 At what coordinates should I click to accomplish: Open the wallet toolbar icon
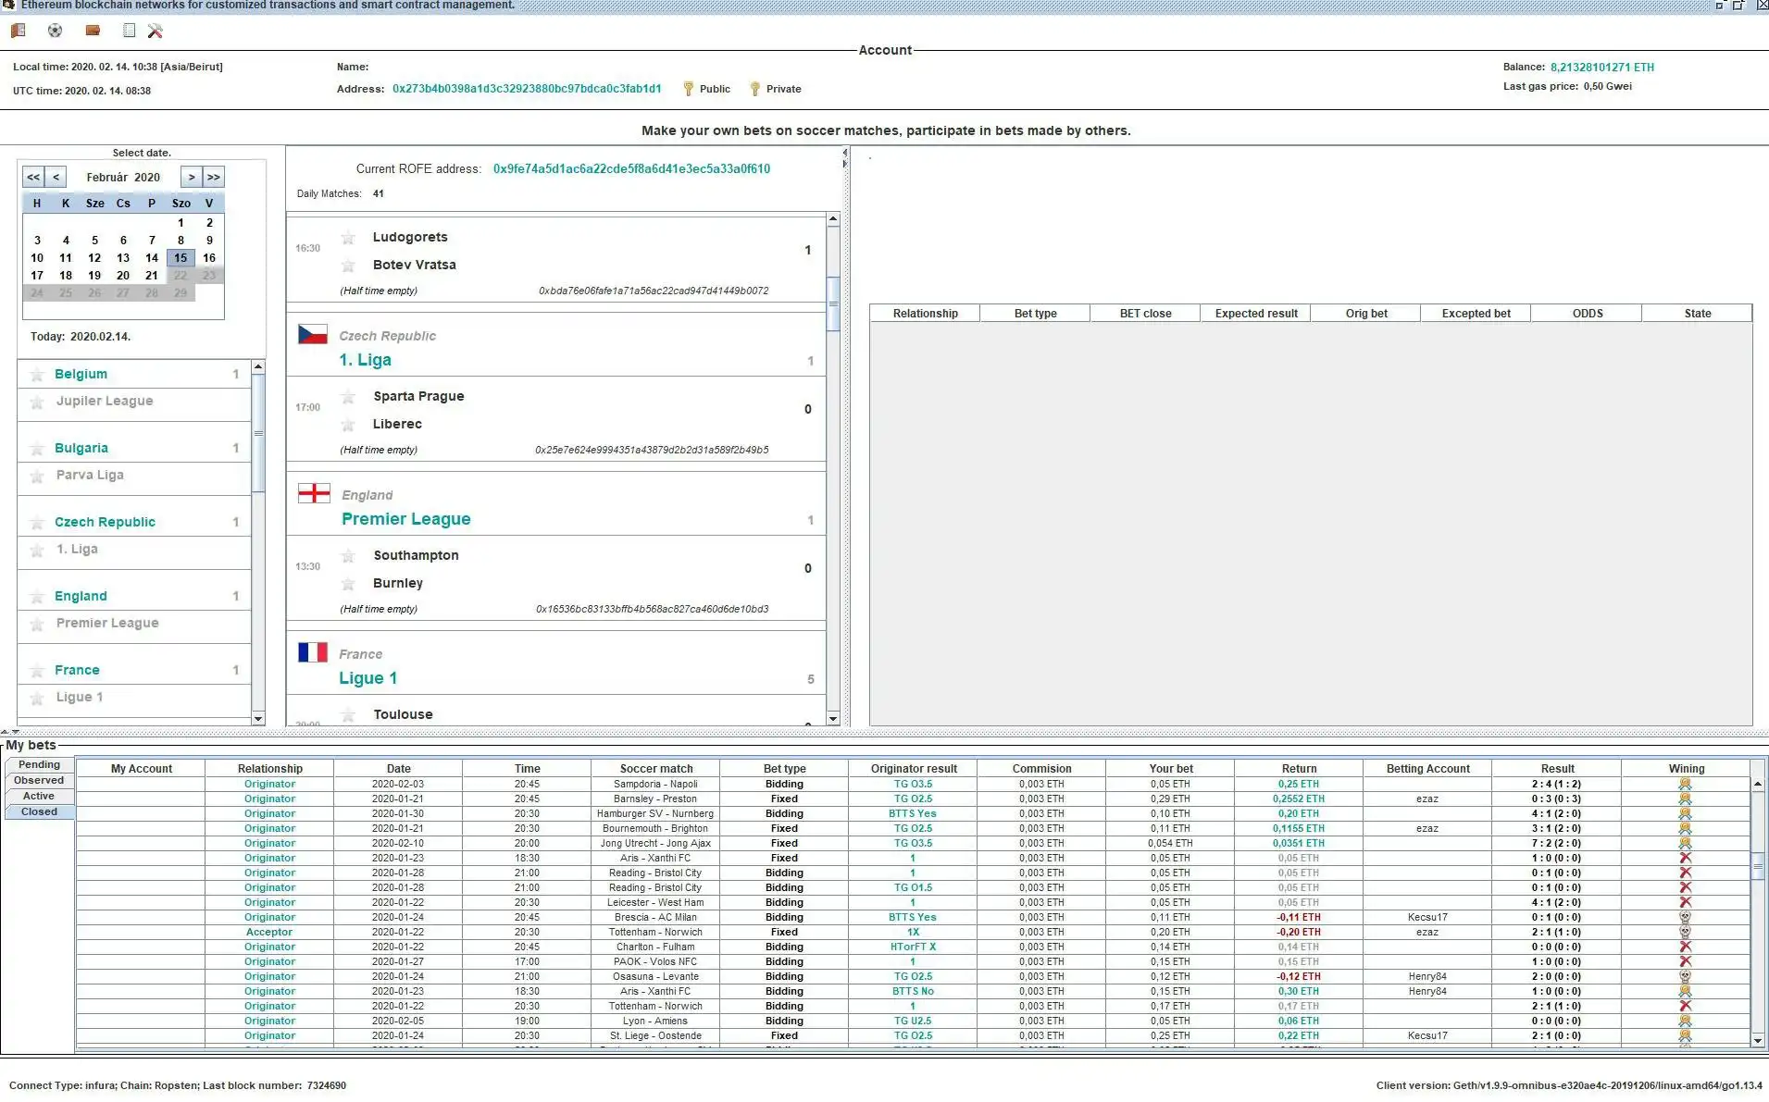(93, 31)
